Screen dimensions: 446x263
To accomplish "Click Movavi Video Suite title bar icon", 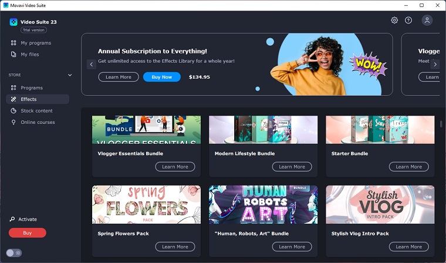I will pyautogui.click(x=6, y=5).
